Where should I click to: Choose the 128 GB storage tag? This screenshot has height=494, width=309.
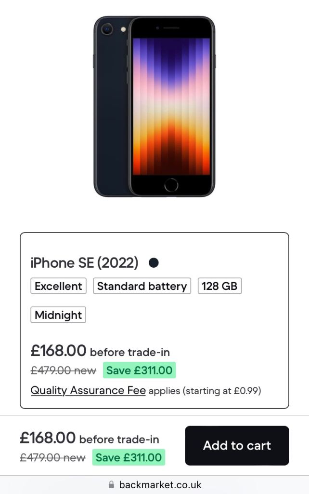tap(219, 286)
